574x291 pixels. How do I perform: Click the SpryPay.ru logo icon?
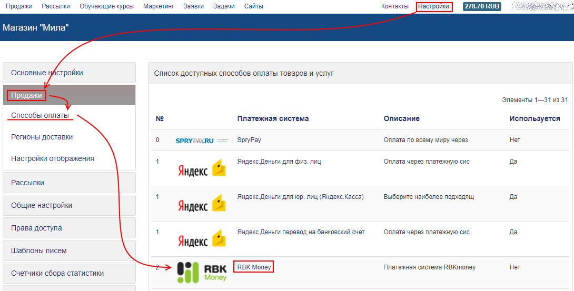tap(202, 141)
